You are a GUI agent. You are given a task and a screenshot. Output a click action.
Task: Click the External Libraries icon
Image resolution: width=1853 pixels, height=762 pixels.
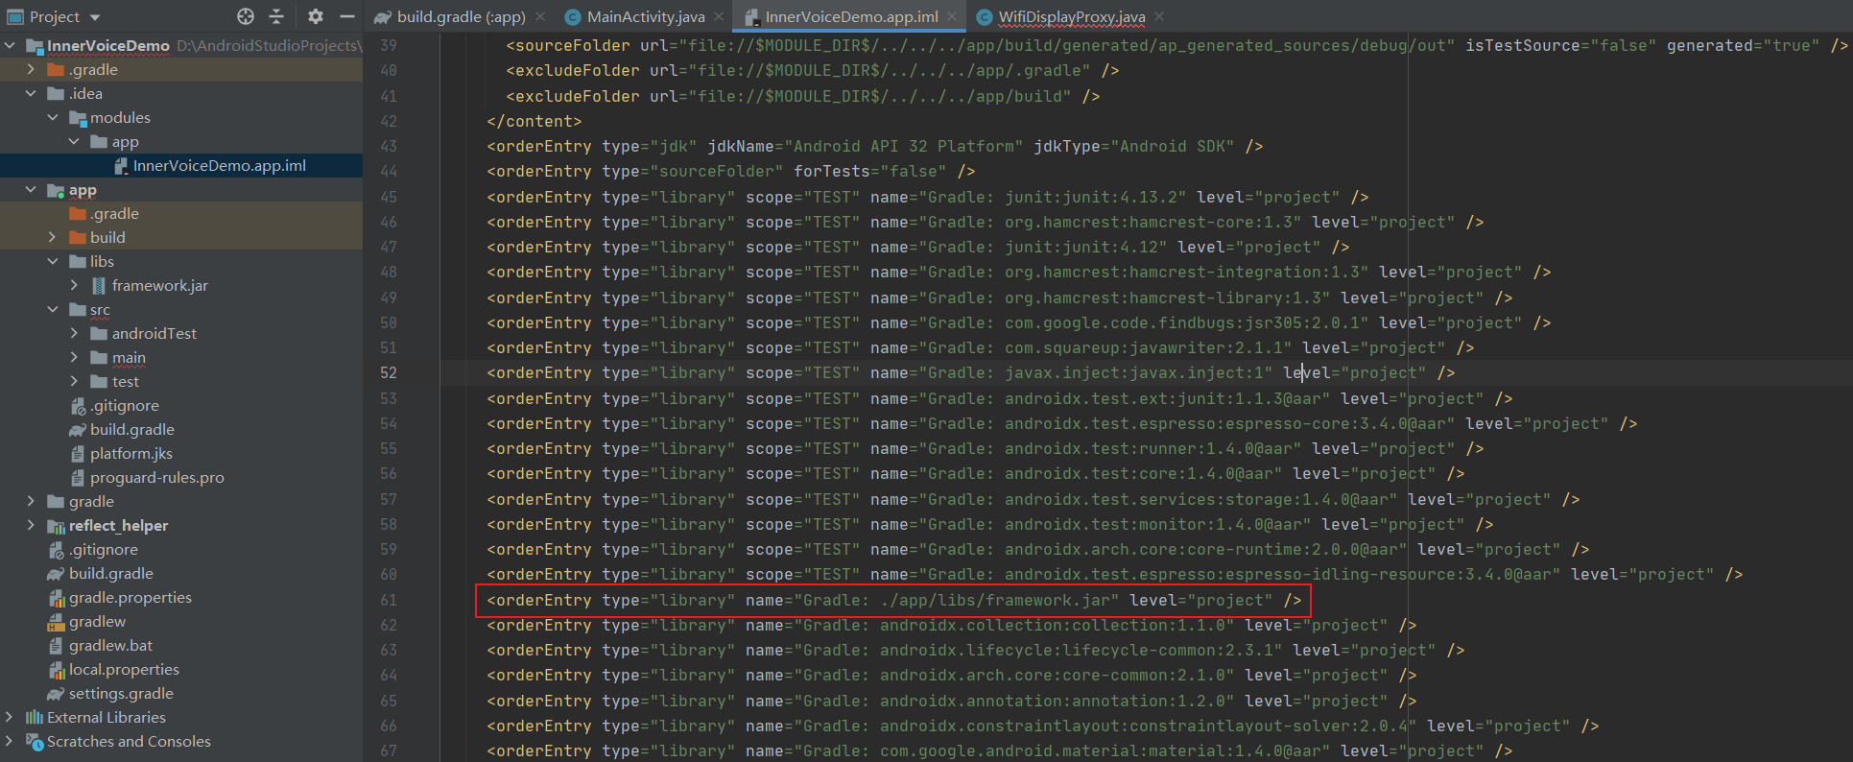(x=34, y=717)
